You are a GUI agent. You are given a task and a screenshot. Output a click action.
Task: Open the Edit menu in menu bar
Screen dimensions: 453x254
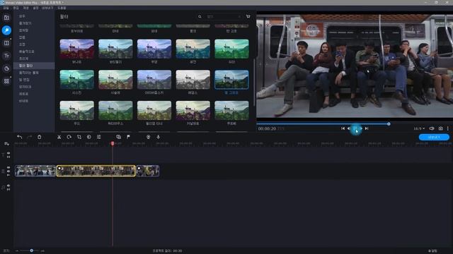(16, 8)
